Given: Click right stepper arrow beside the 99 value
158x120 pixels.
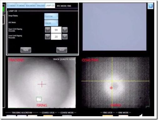Looking at the screenshot, I should click(x=65, y=30).
